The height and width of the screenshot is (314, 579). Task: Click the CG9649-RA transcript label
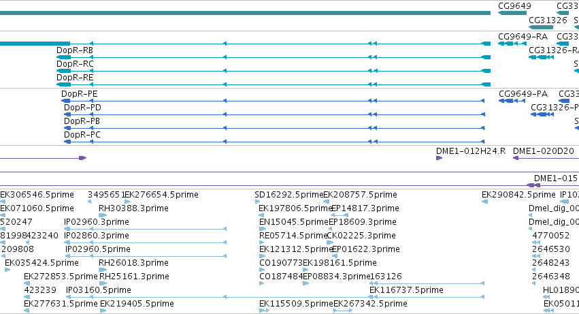coord(523,37)
